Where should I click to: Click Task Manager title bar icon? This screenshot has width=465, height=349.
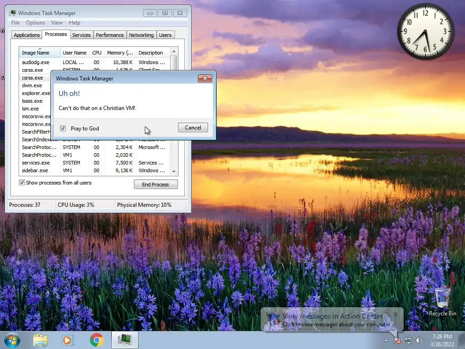[12, 13]
